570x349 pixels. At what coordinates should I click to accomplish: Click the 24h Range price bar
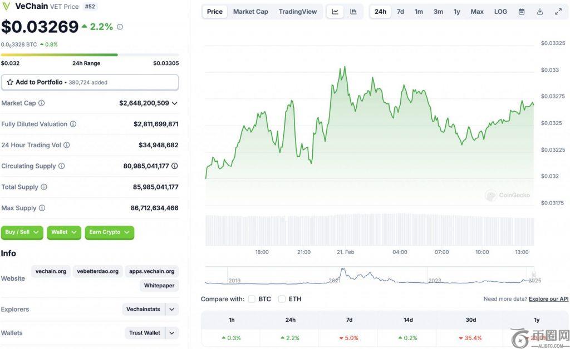click(90, 55)
